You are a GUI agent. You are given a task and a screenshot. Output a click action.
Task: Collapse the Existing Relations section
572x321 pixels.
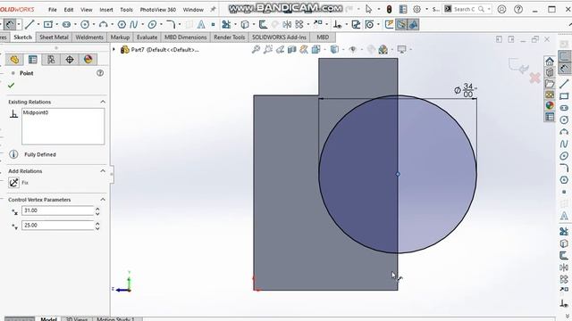[x=103, y=102]
